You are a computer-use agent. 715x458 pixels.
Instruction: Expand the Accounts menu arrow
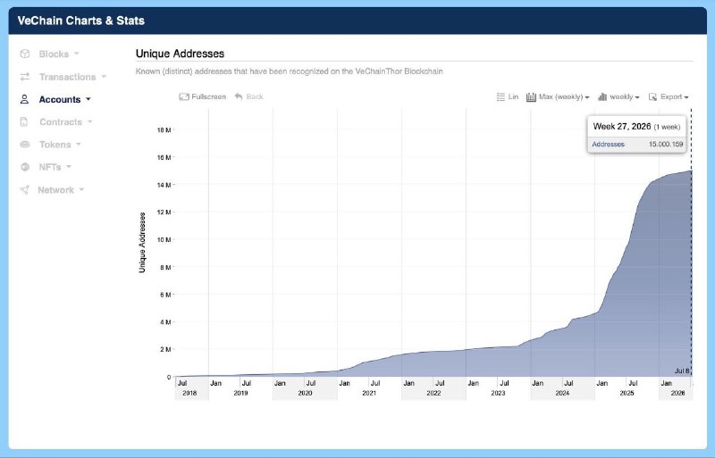[x=88, y=99]
